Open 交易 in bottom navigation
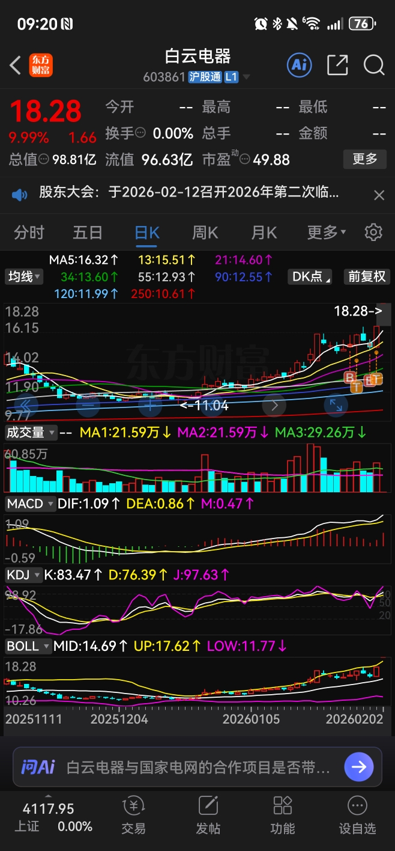Screen dimensions: 395x851 click(133, 816)
